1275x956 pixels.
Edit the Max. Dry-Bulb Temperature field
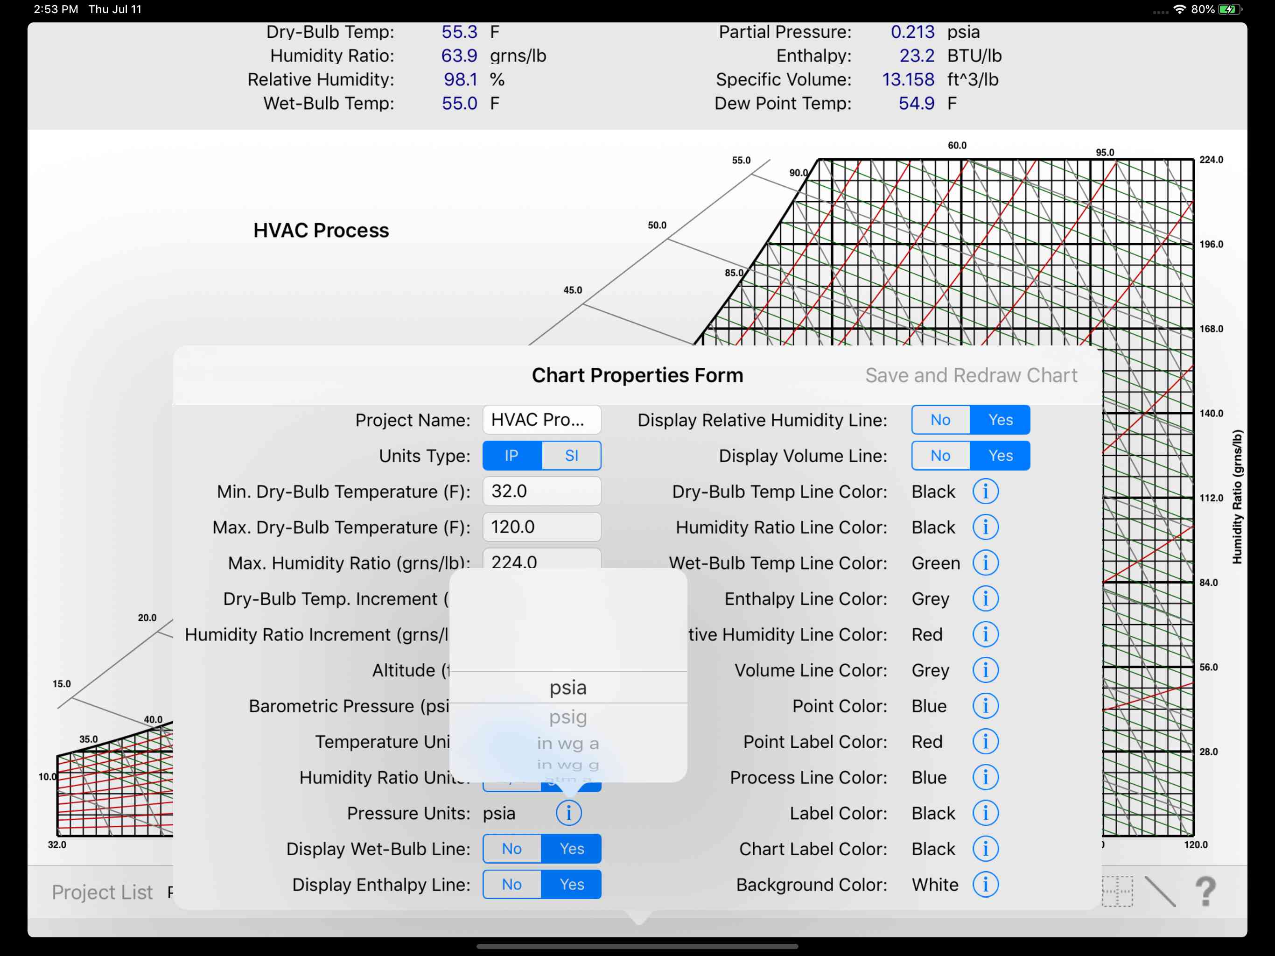pyautogui.click(x=542, y=527)
